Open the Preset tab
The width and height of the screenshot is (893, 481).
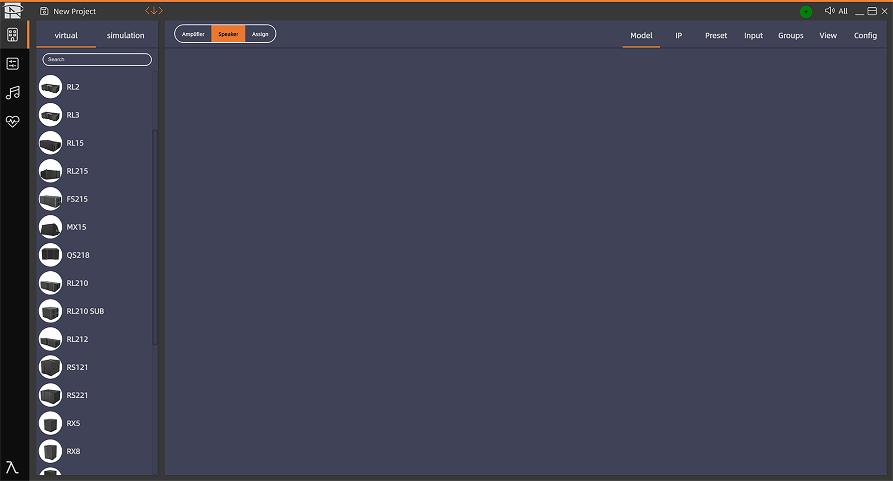tap(716, 35)
